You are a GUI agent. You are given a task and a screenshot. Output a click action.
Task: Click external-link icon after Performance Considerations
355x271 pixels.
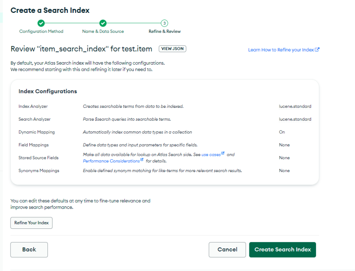pos(142,160)
